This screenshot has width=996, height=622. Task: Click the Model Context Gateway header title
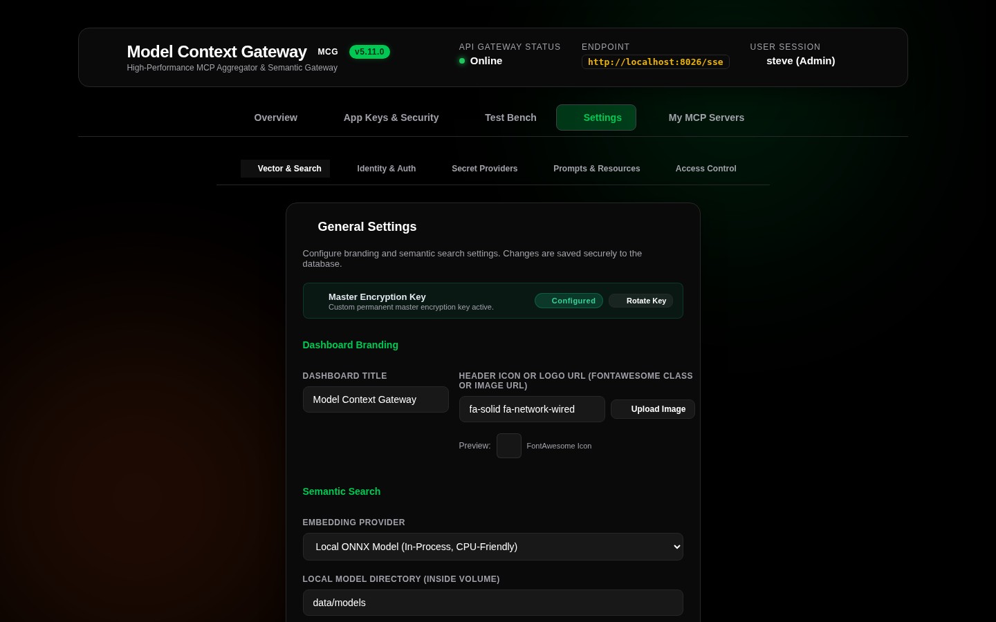coord(216,52)
